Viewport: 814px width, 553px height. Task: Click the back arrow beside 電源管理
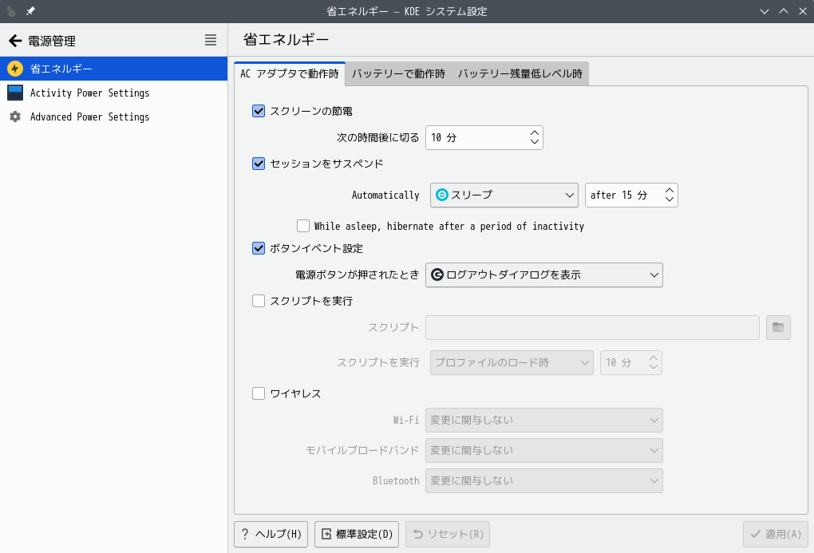14,41
